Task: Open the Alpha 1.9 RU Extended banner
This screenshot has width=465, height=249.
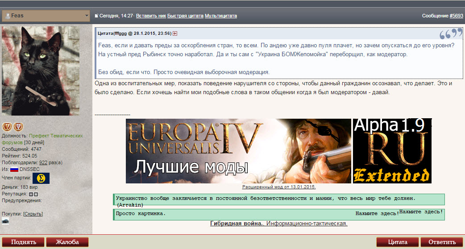Action: click(392, 151)
